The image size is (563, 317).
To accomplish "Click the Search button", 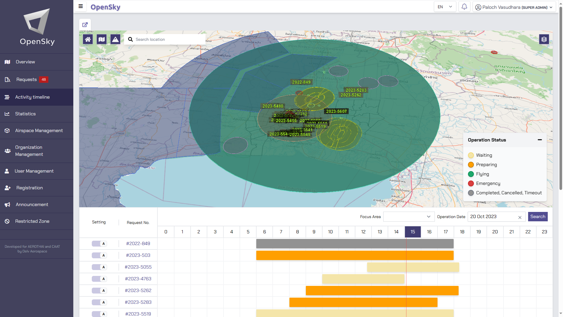I will (x=537, y=217).
